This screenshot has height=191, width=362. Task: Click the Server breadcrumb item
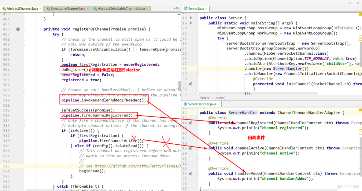(205, 98)
